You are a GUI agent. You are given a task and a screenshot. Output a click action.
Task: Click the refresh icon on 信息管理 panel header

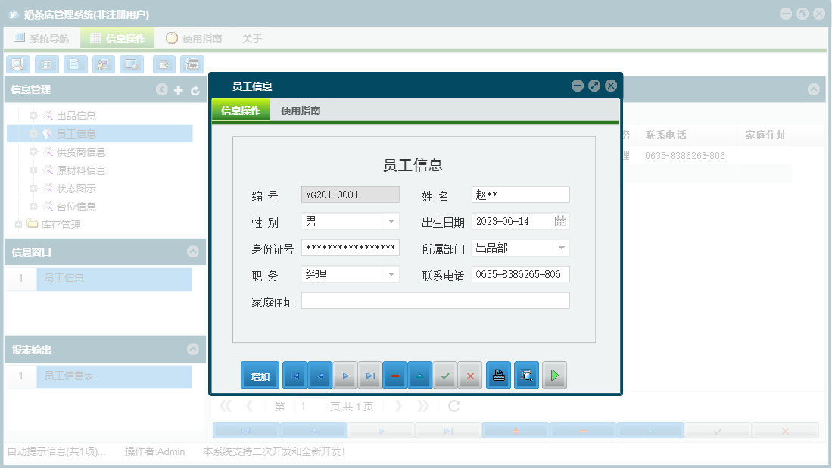click(x=195, y=89)
